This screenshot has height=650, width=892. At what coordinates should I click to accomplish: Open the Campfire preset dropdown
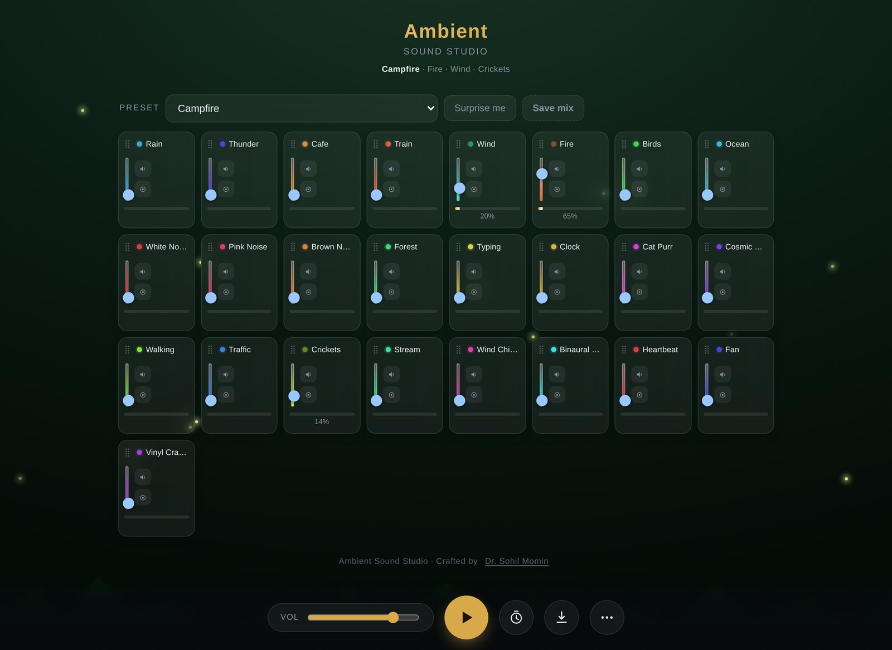(302, 108)
